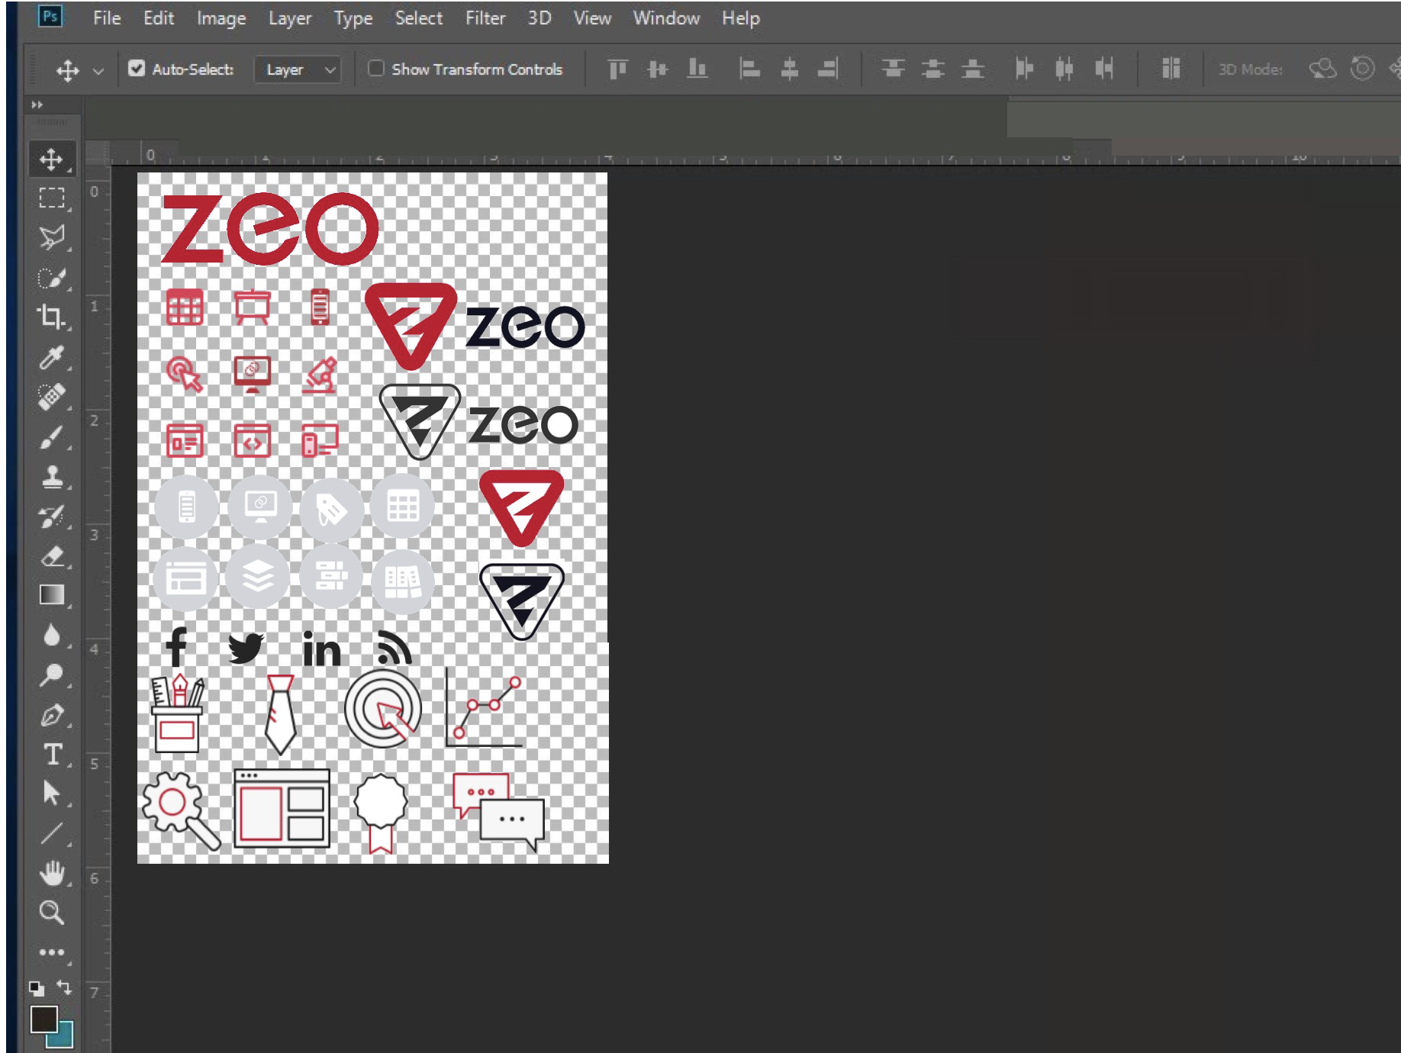1401x1053 pixels.
Task: Select the History Brush tool
Action: [x=51, y=517]
